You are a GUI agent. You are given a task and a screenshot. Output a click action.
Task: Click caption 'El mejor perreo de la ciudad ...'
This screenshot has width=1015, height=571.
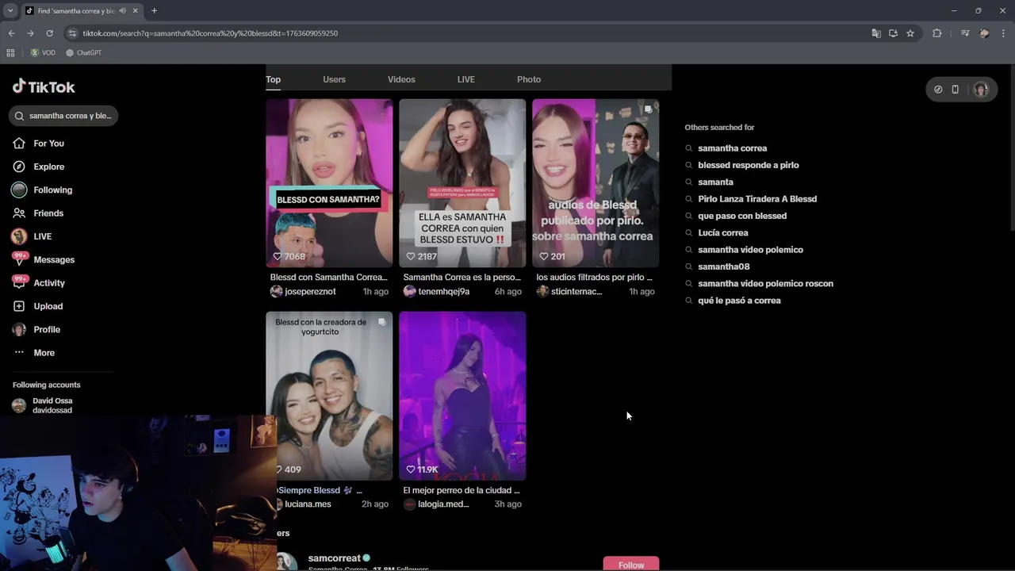coord(462,491)
